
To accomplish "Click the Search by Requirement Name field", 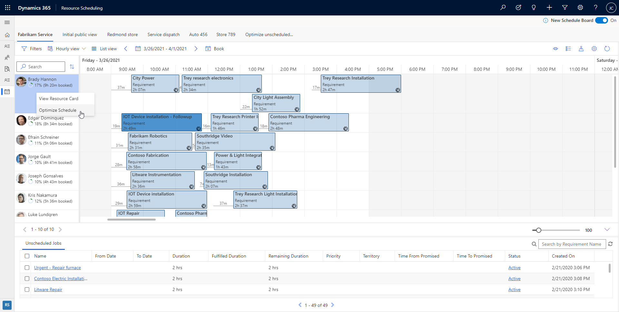I will pyautogui.click(x=572, y=244).
